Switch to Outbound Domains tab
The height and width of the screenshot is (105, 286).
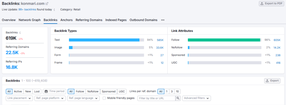(x=143, y=20)
